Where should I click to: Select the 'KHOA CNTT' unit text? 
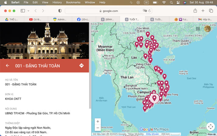click(13, 99)
